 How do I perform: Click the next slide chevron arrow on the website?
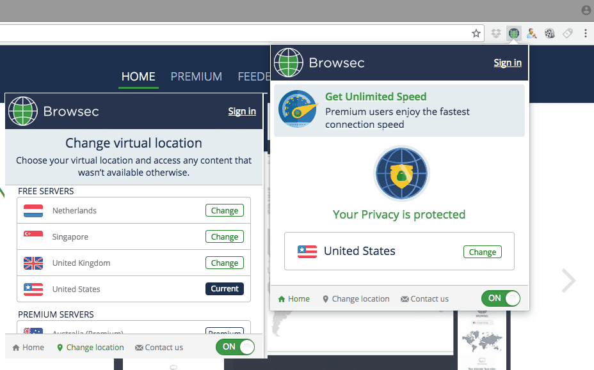click(568, 281)
